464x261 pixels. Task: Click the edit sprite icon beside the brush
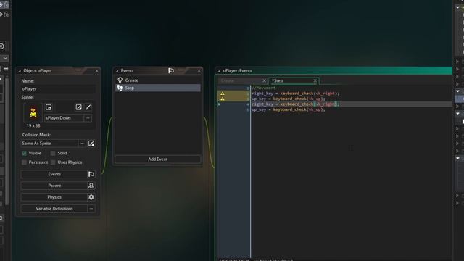(78, 107)
